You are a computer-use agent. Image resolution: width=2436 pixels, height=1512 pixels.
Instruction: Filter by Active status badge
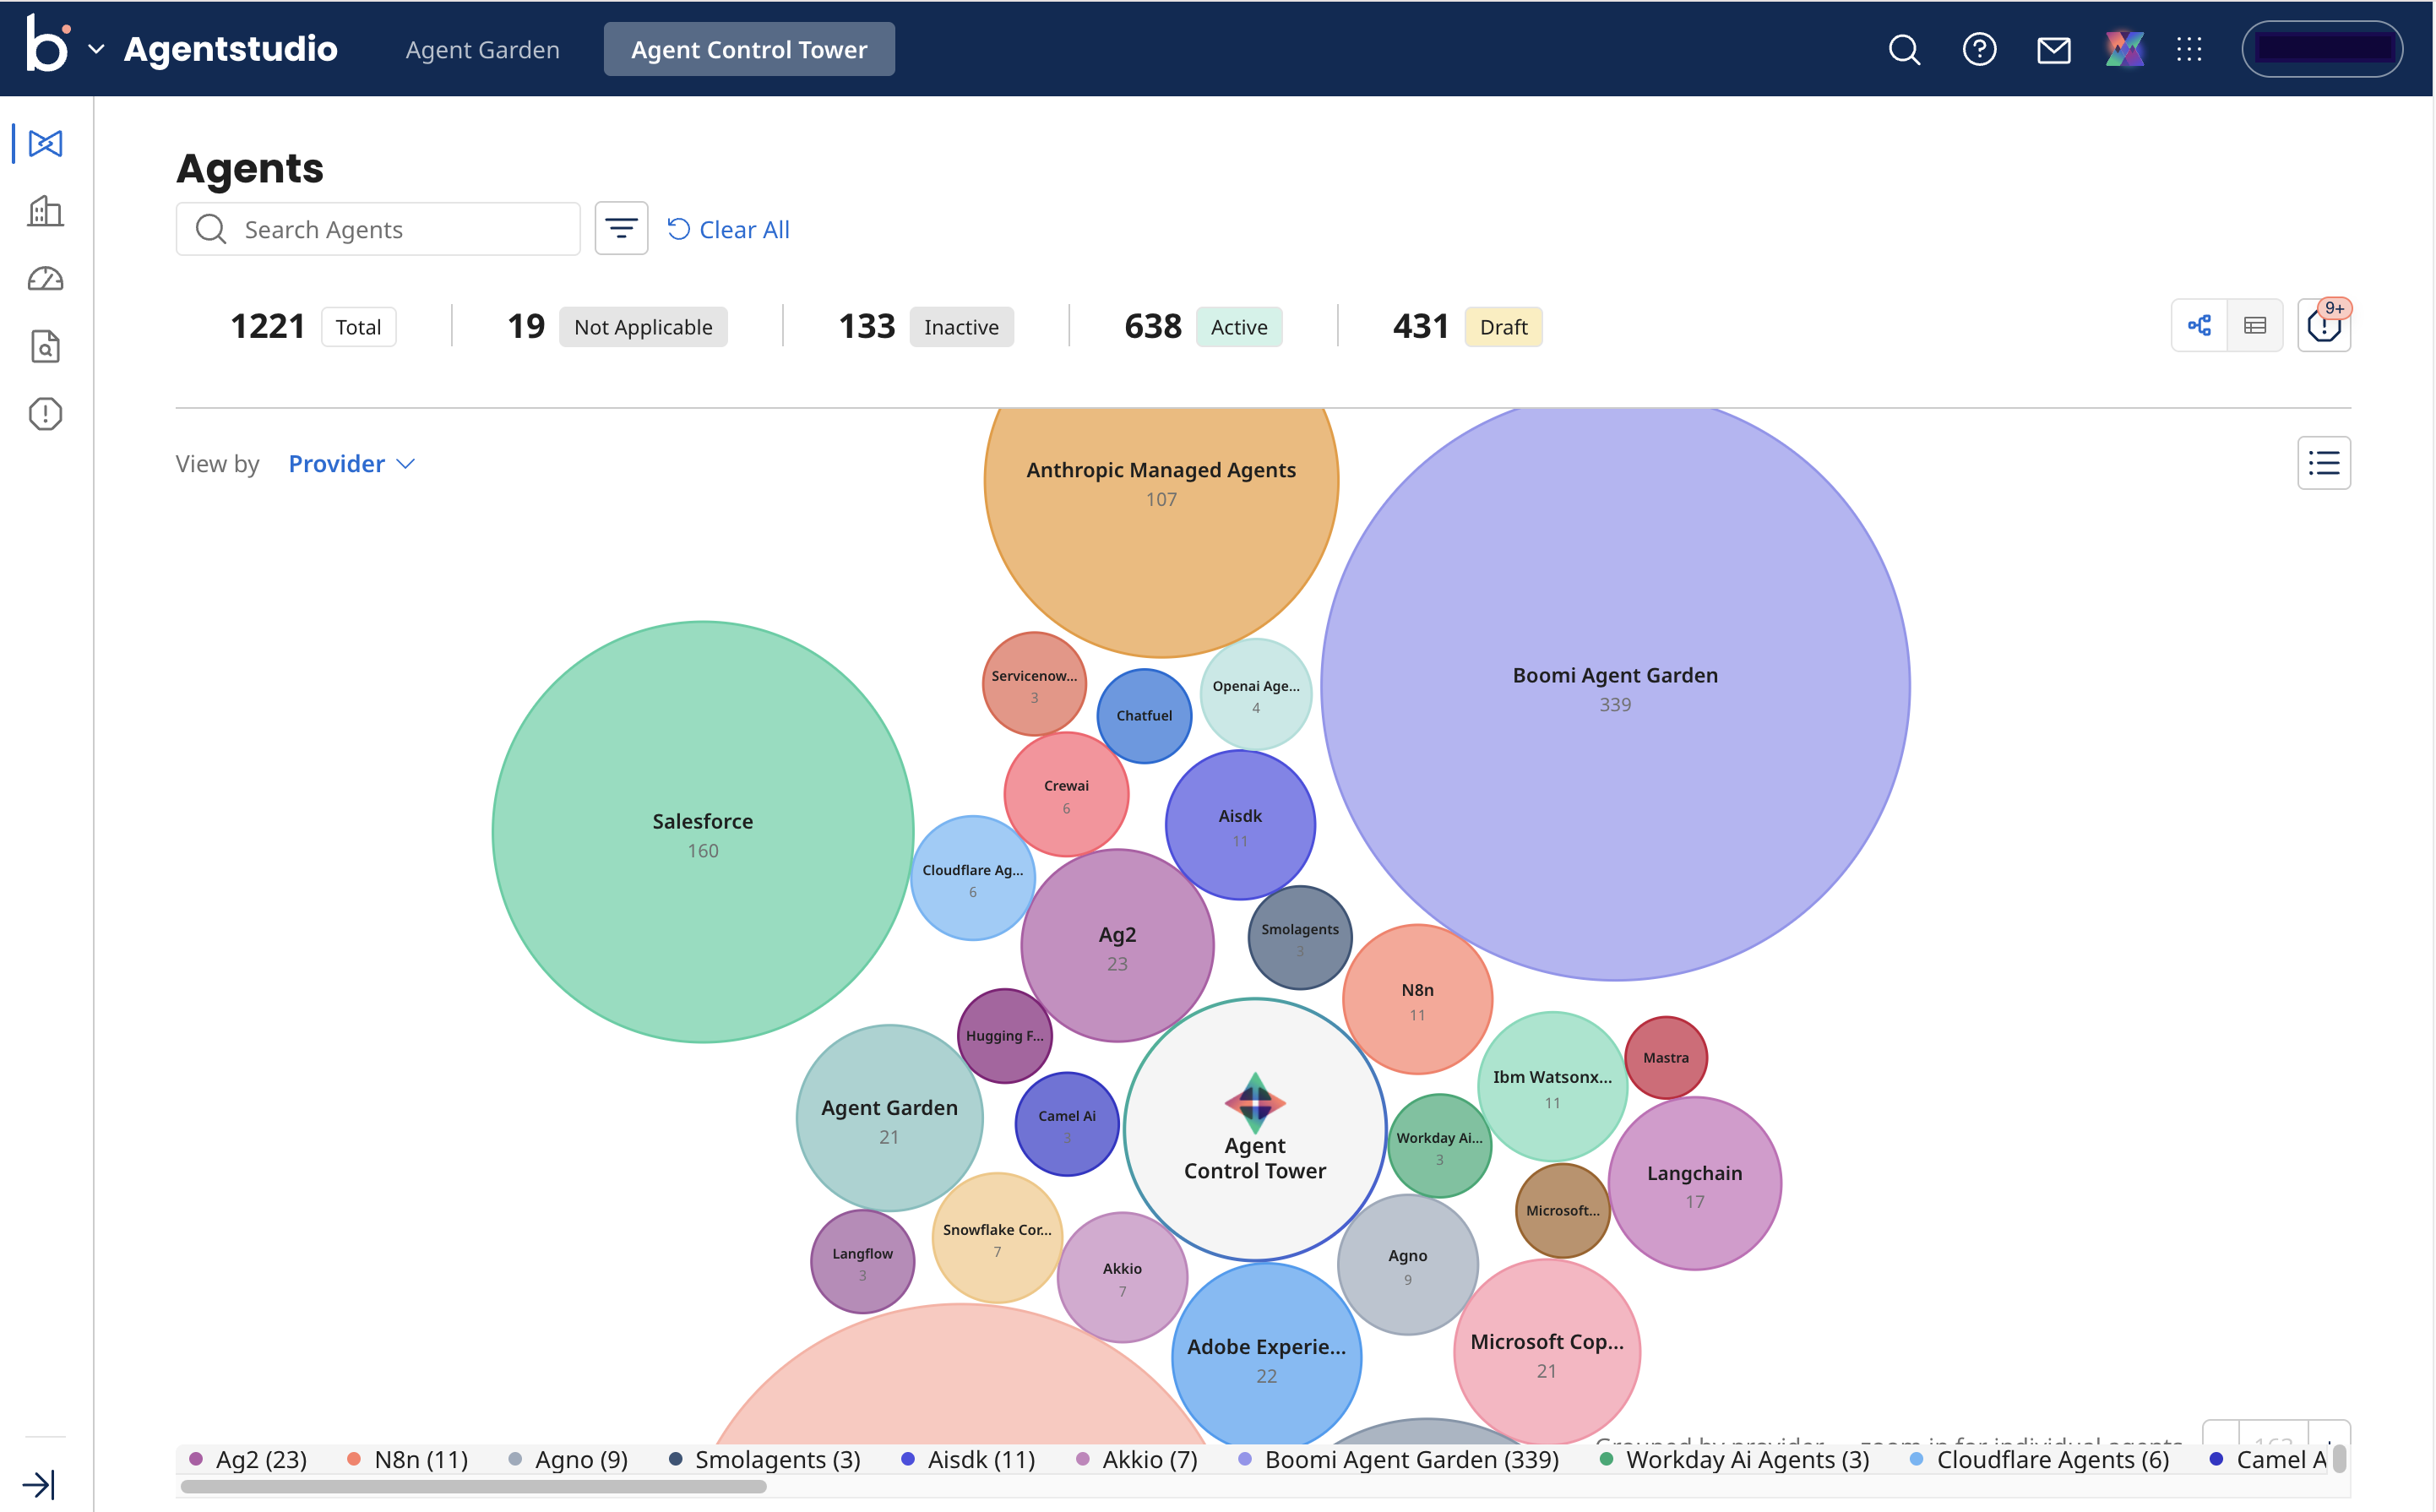coord(1239,327)
